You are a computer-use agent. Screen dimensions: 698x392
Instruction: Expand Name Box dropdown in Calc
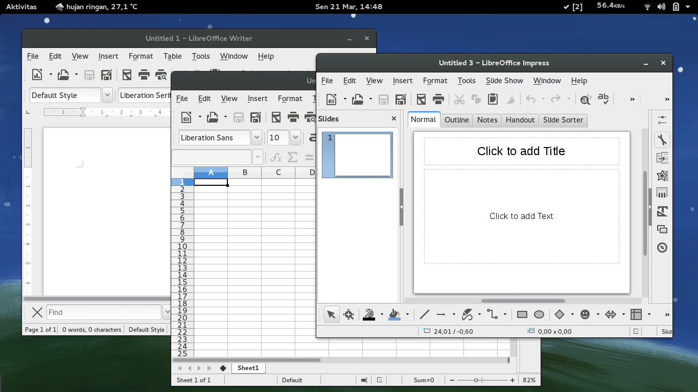tap(258, 157)
